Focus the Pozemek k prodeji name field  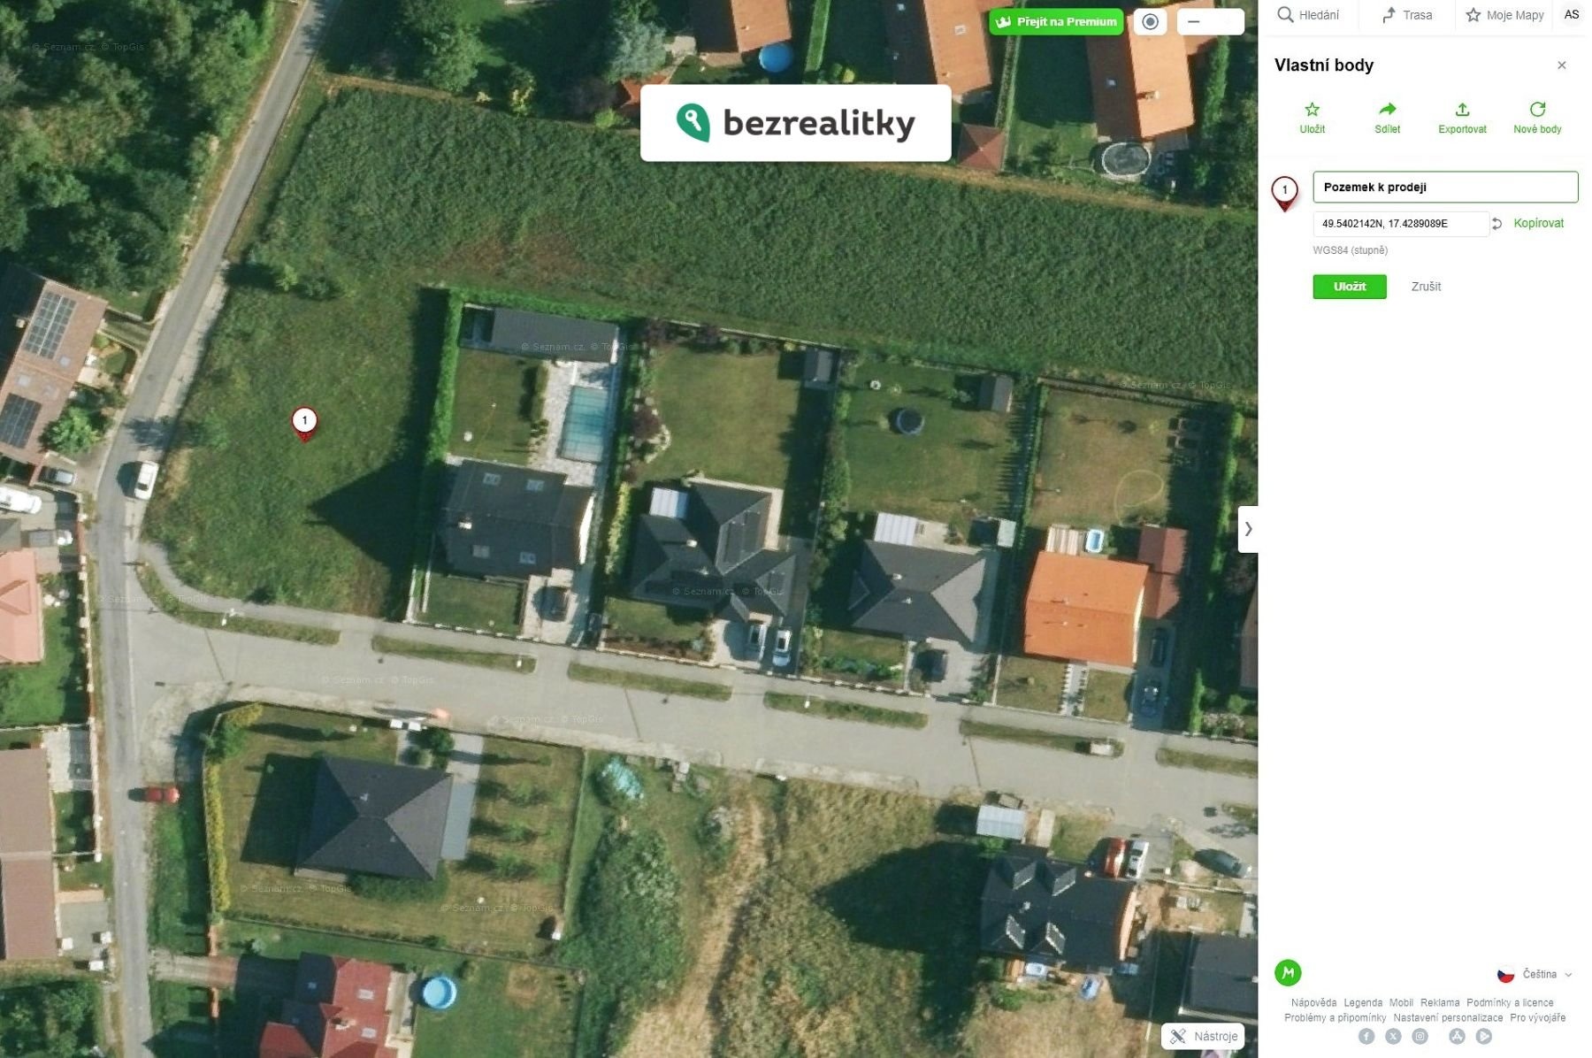point(1445,188)
